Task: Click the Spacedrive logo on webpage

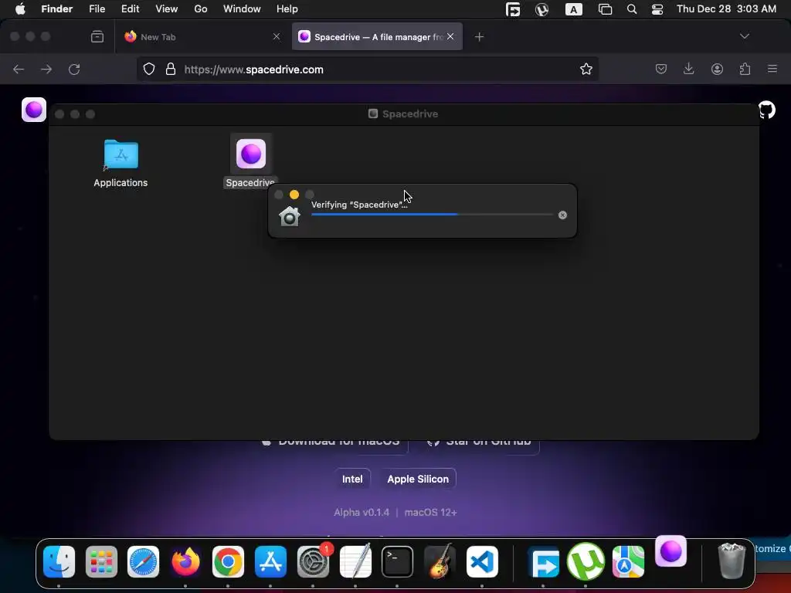Action: click(34, 110)
